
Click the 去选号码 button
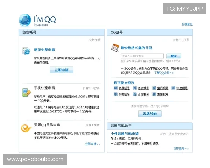click(x=150, y=114)
